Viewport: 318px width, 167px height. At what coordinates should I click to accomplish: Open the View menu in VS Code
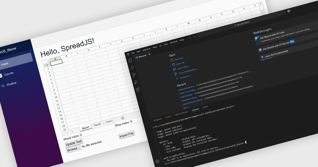point(155,47)
